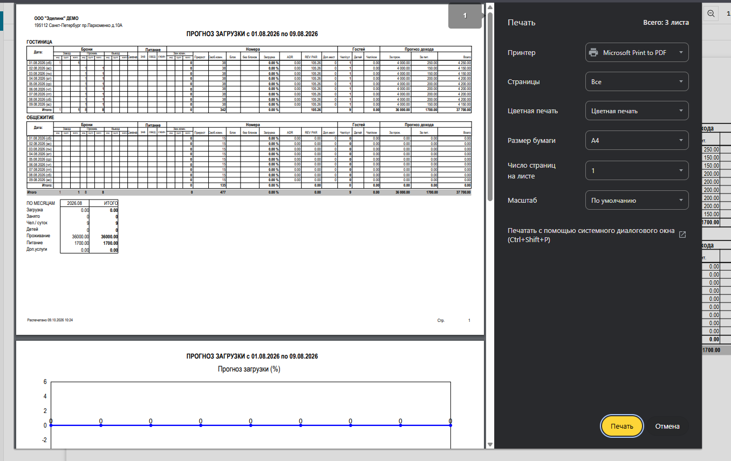Click the first preview page report title
The image size is (731, 461).
tap(252, 34)
